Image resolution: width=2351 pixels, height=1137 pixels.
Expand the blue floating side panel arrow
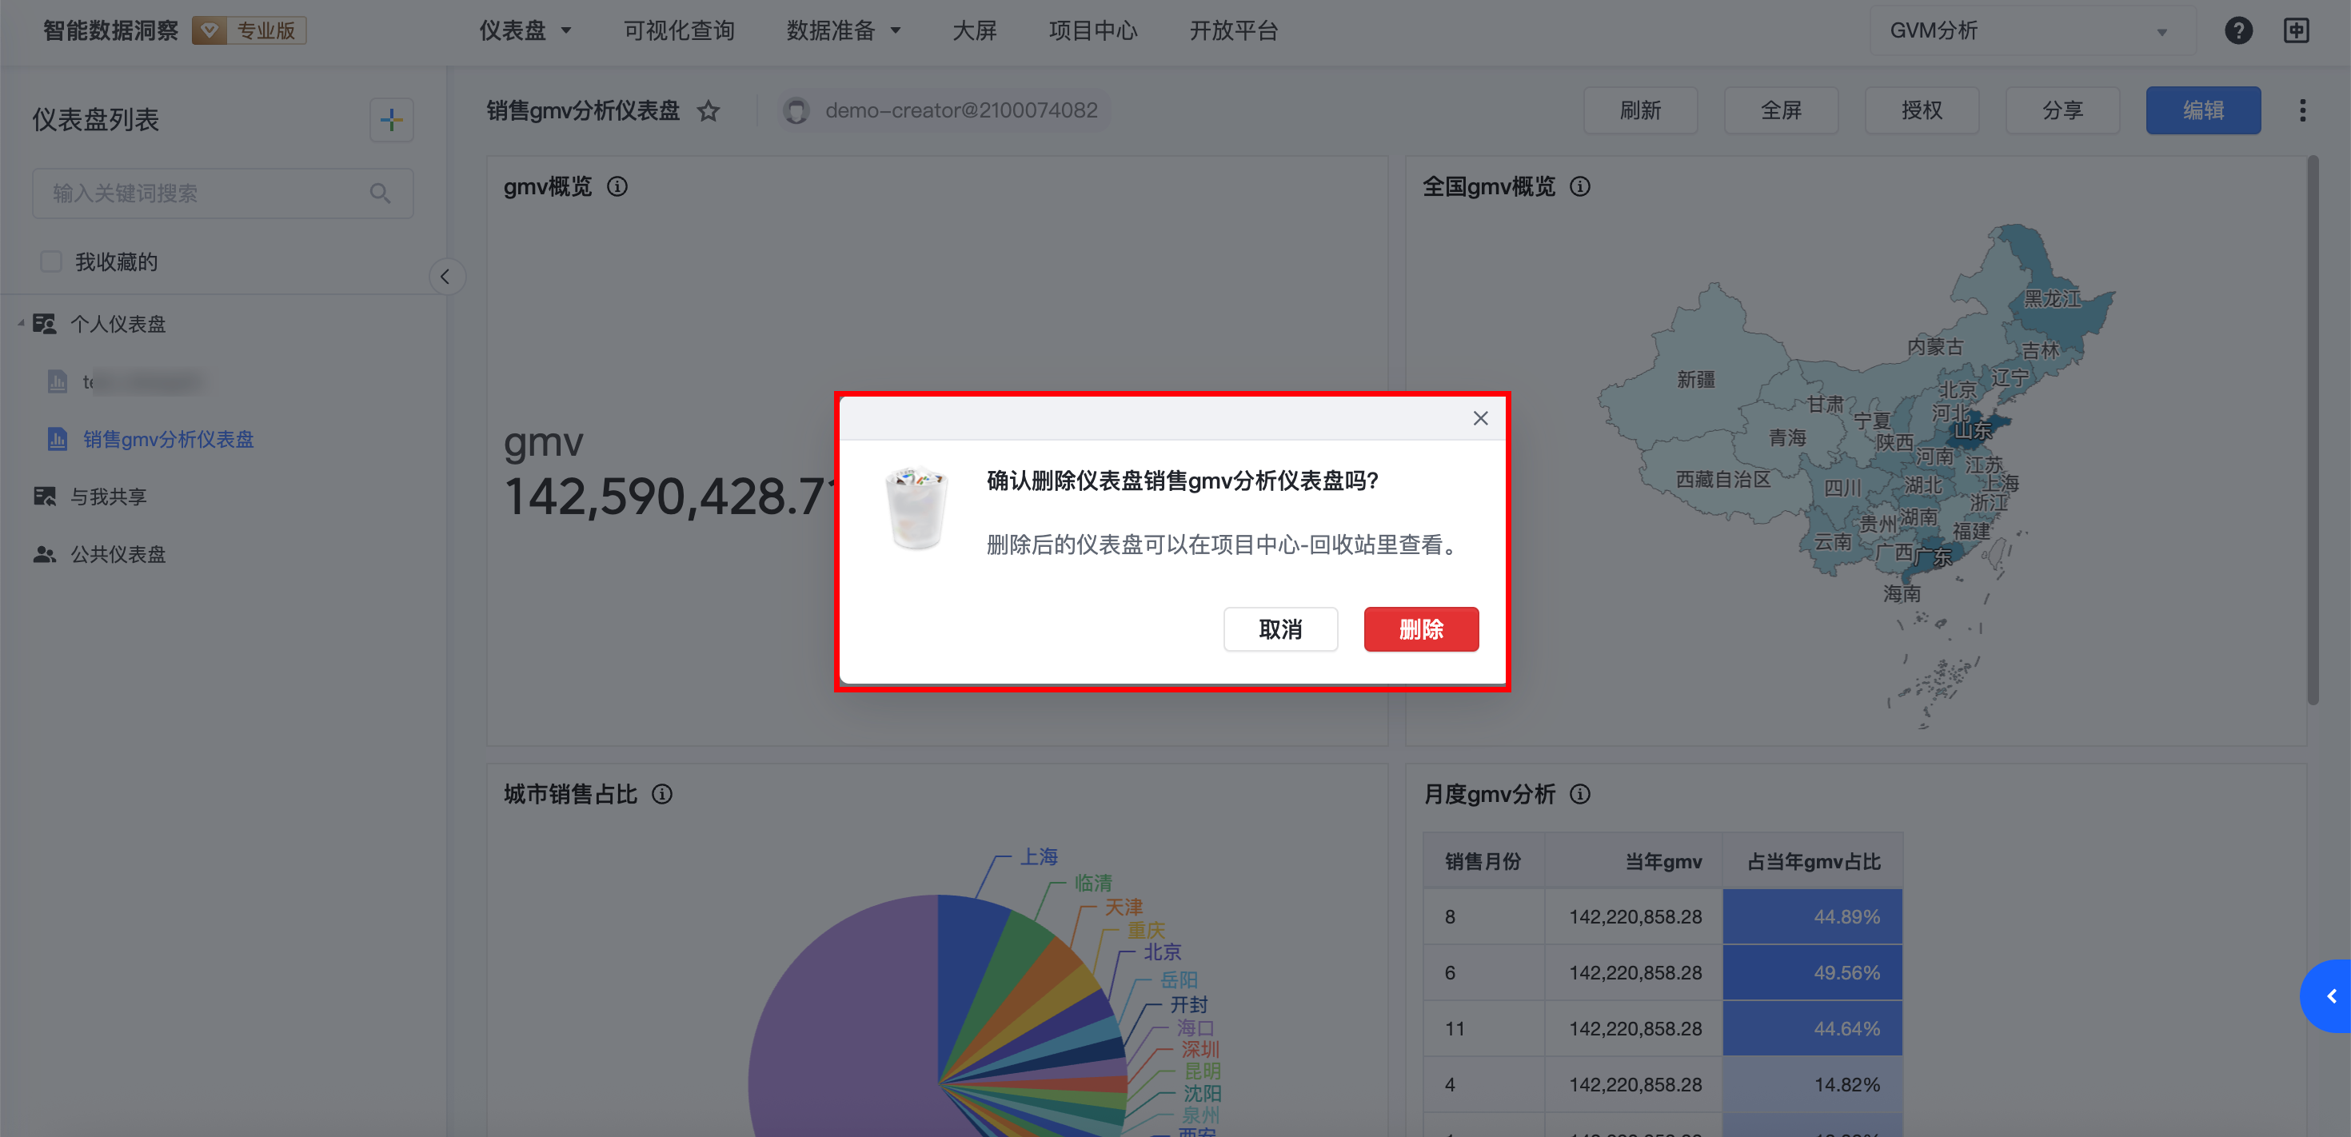(x=2330, y=996)
